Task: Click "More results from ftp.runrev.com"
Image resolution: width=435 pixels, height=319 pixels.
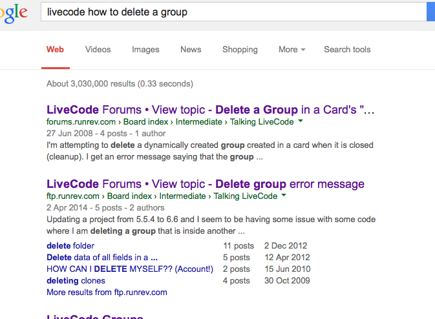Action: (107, 293)
